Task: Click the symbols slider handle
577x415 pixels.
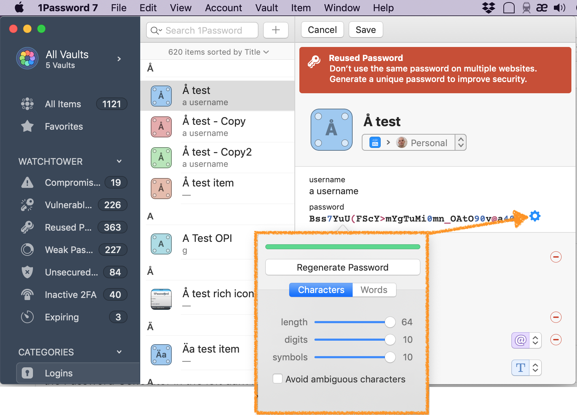Action: pyautogui.click(x=390, y=357)
